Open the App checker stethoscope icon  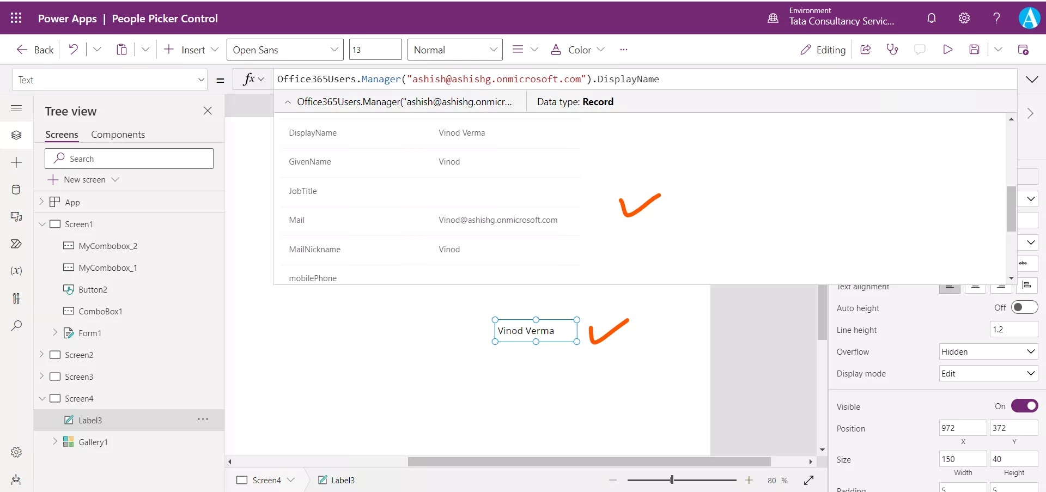click(x=892, y=50)
